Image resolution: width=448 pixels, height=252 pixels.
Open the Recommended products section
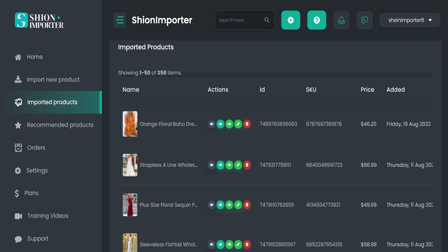[60, 125]
